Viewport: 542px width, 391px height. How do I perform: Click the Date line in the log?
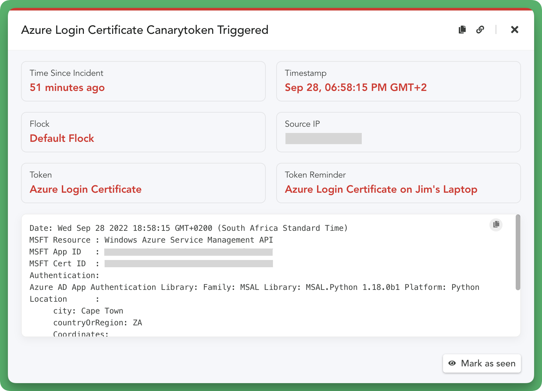tap(188, 228)
